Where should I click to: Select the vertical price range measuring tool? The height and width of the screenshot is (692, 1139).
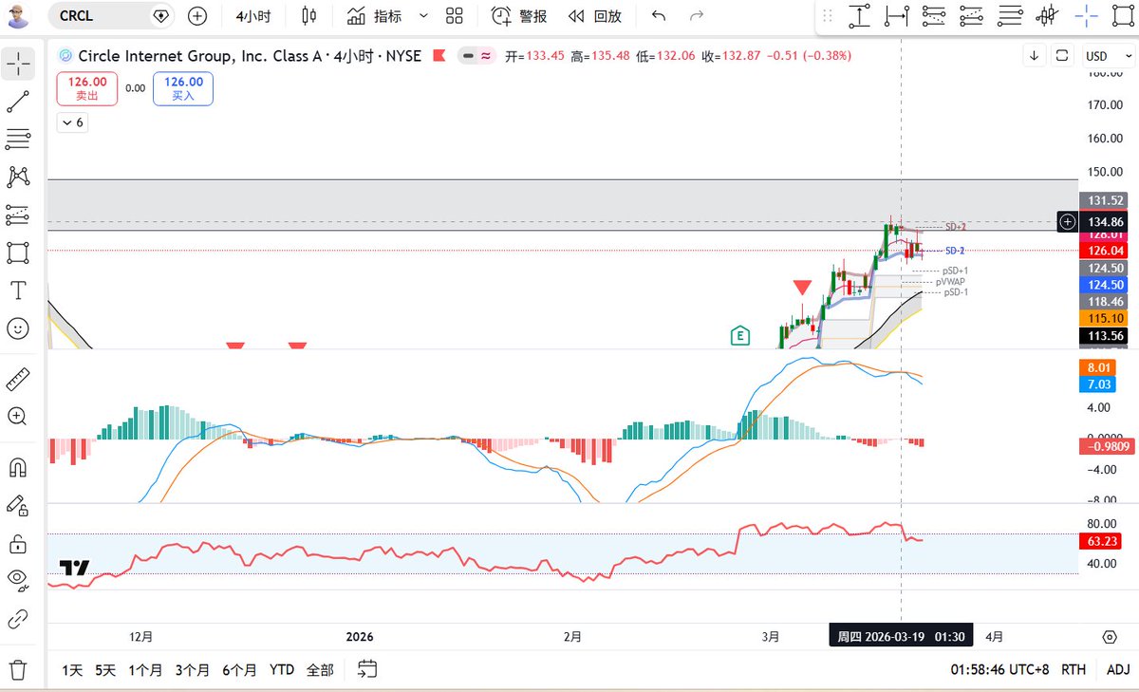[x=860, y=16]
